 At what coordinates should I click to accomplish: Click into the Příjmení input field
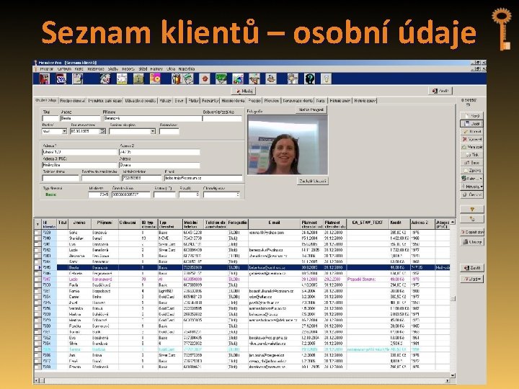click(152, 118)
